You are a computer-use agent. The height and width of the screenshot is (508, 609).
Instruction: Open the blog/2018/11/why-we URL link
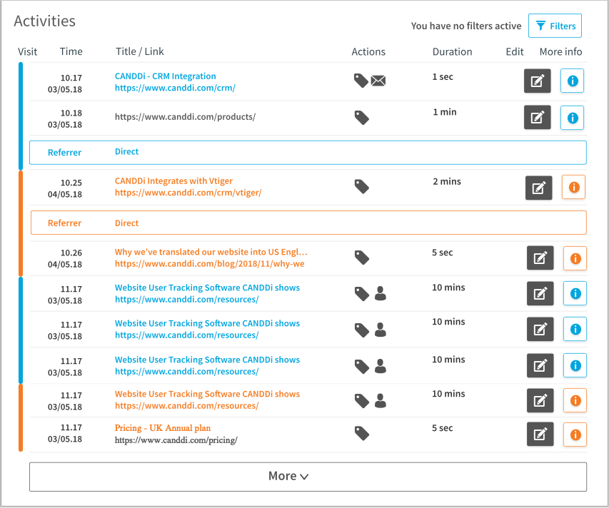(x=209, y=264)
